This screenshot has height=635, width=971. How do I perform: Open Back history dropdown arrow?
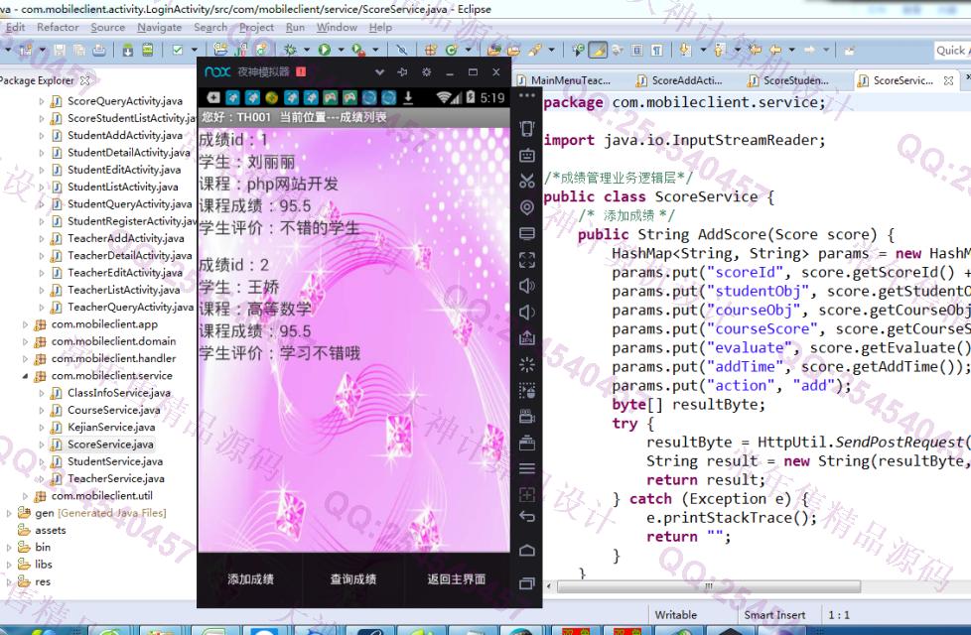click(x=791, y=51)
